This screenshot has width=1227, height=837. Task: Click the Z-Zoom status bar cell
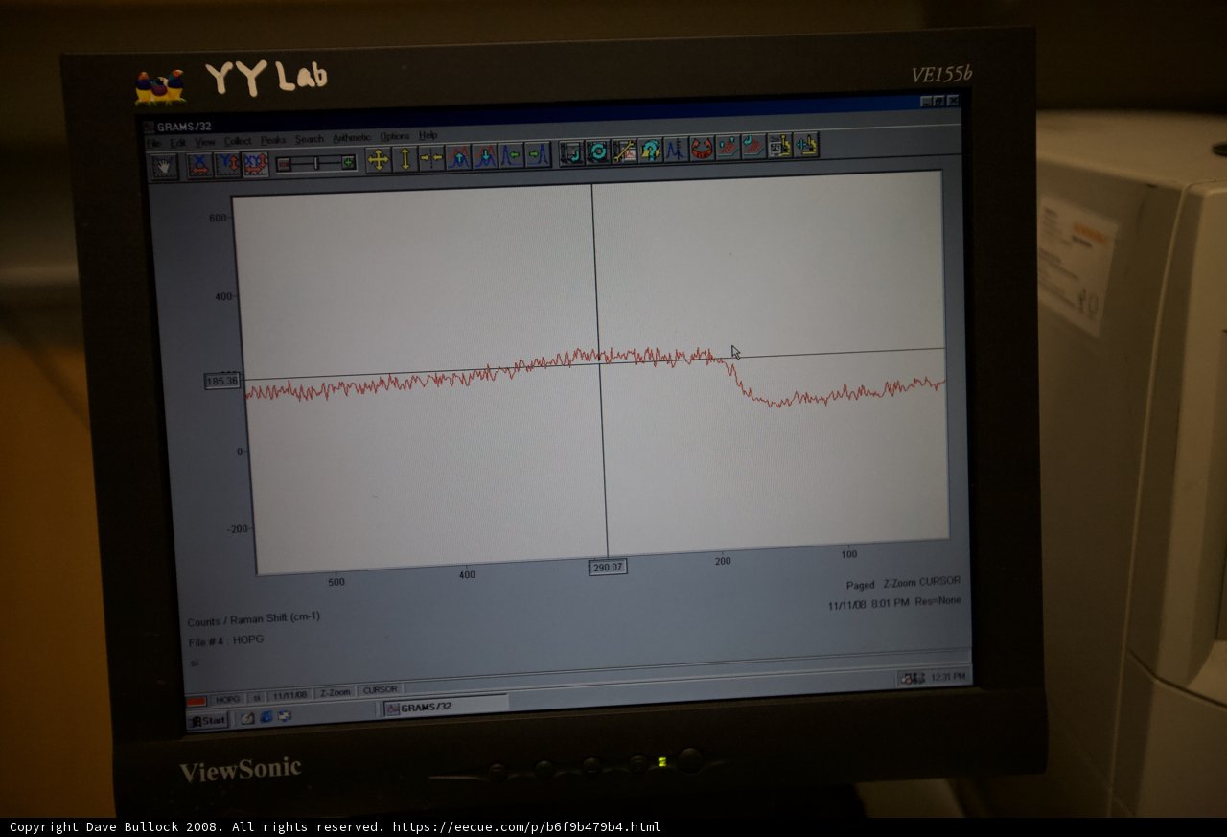coord(335,692)
